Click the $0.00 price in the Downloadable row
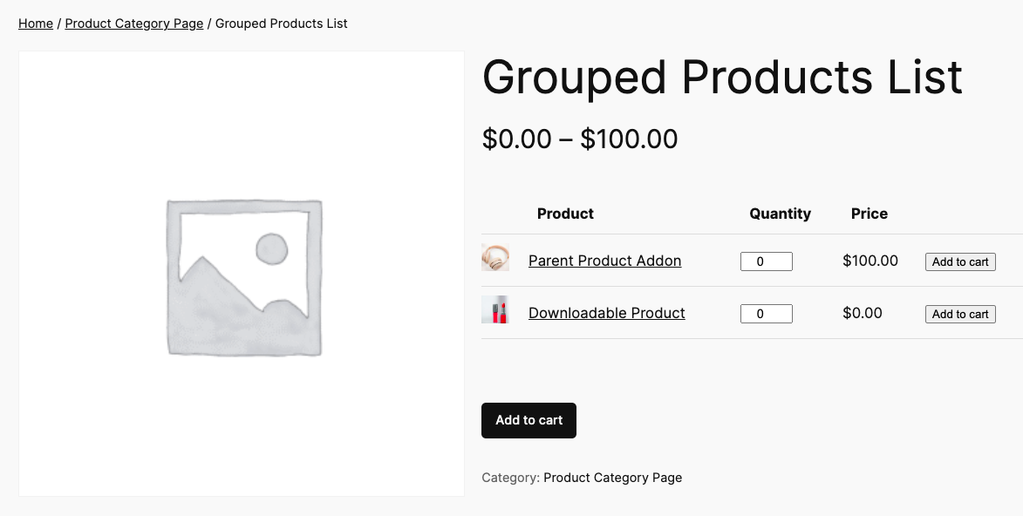 click(862, 313)
